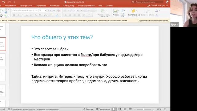Click the decrease indent icon

click(x=78, y=10)
